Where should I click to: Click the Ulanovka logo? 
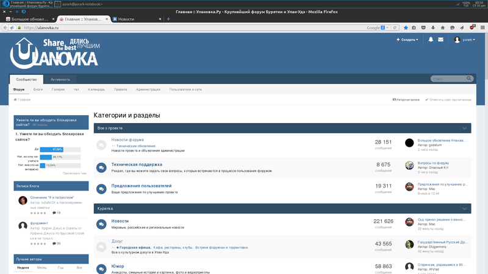54,52
